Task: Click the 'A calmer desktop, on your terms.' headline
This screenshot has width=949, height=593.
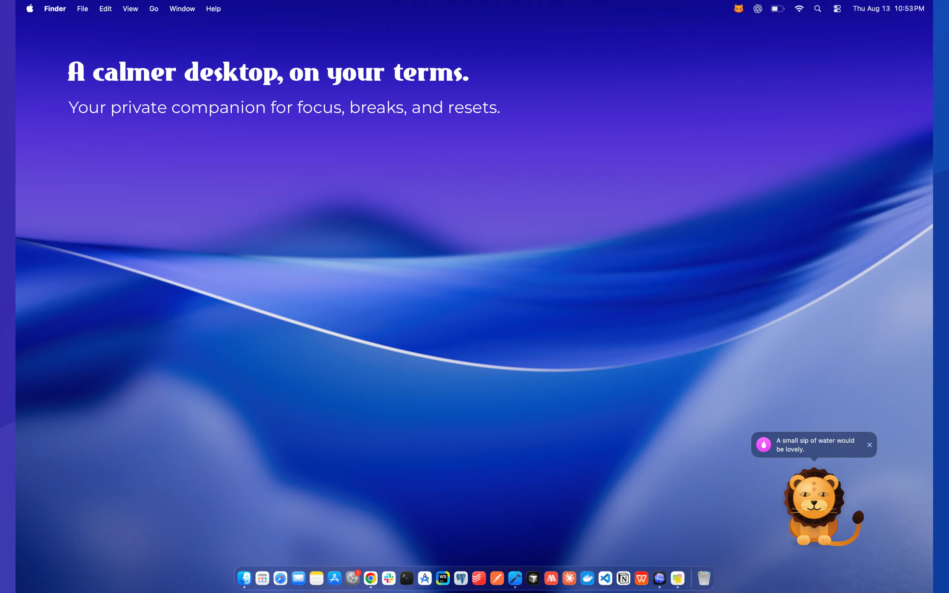Action: [x=268, y=72]
